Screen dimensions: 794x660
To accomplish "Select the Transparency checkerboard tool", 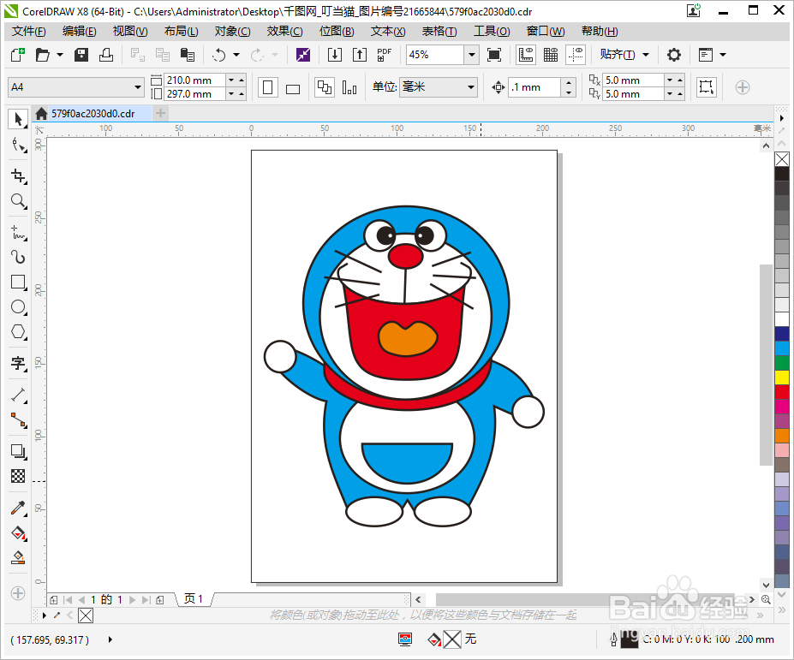I will (x=18, y=476).
